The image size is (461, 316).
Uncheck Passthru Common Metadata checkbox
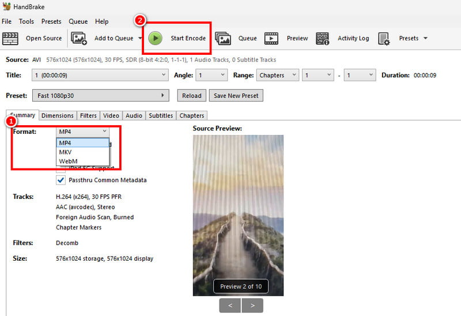(61, 180)
